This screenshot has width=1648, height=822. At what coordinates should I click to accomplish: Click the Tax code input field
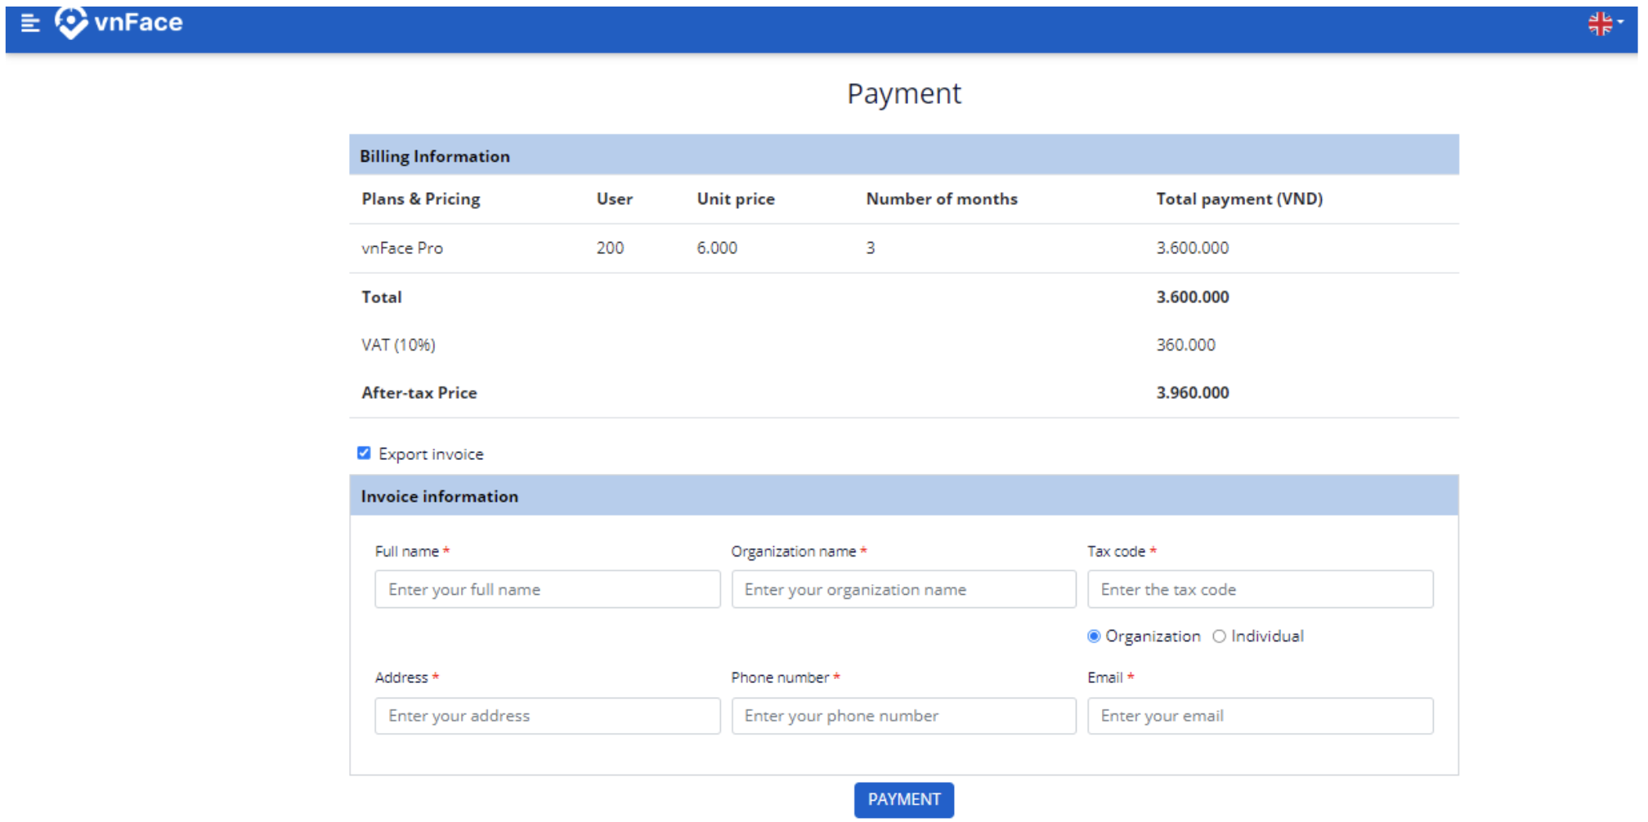coord(1260,589)
